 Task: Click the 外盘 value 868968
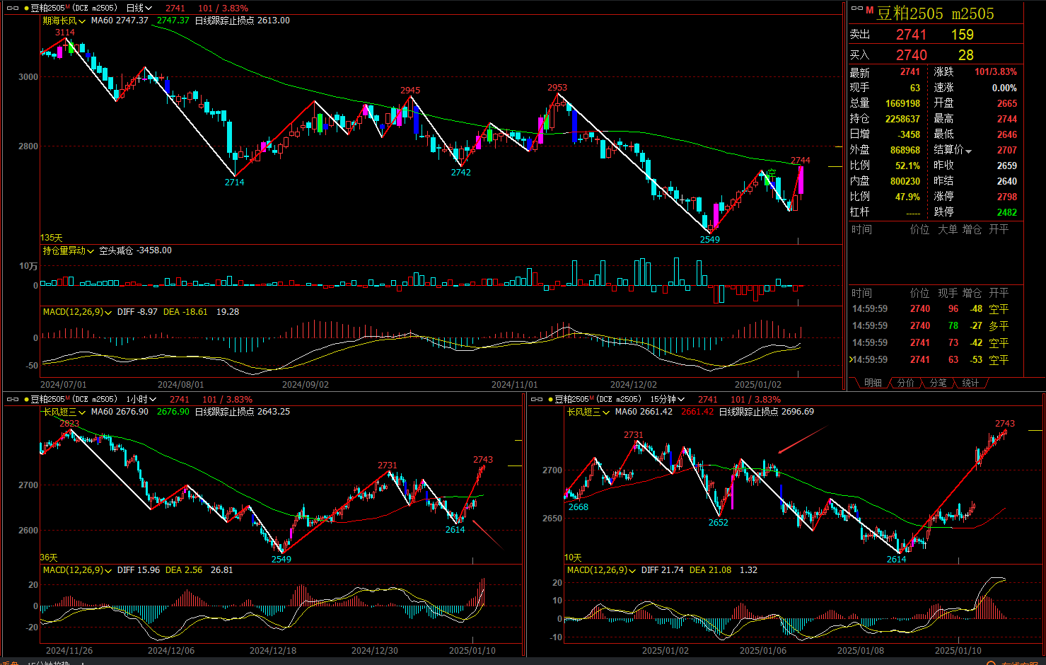(905, 150)
